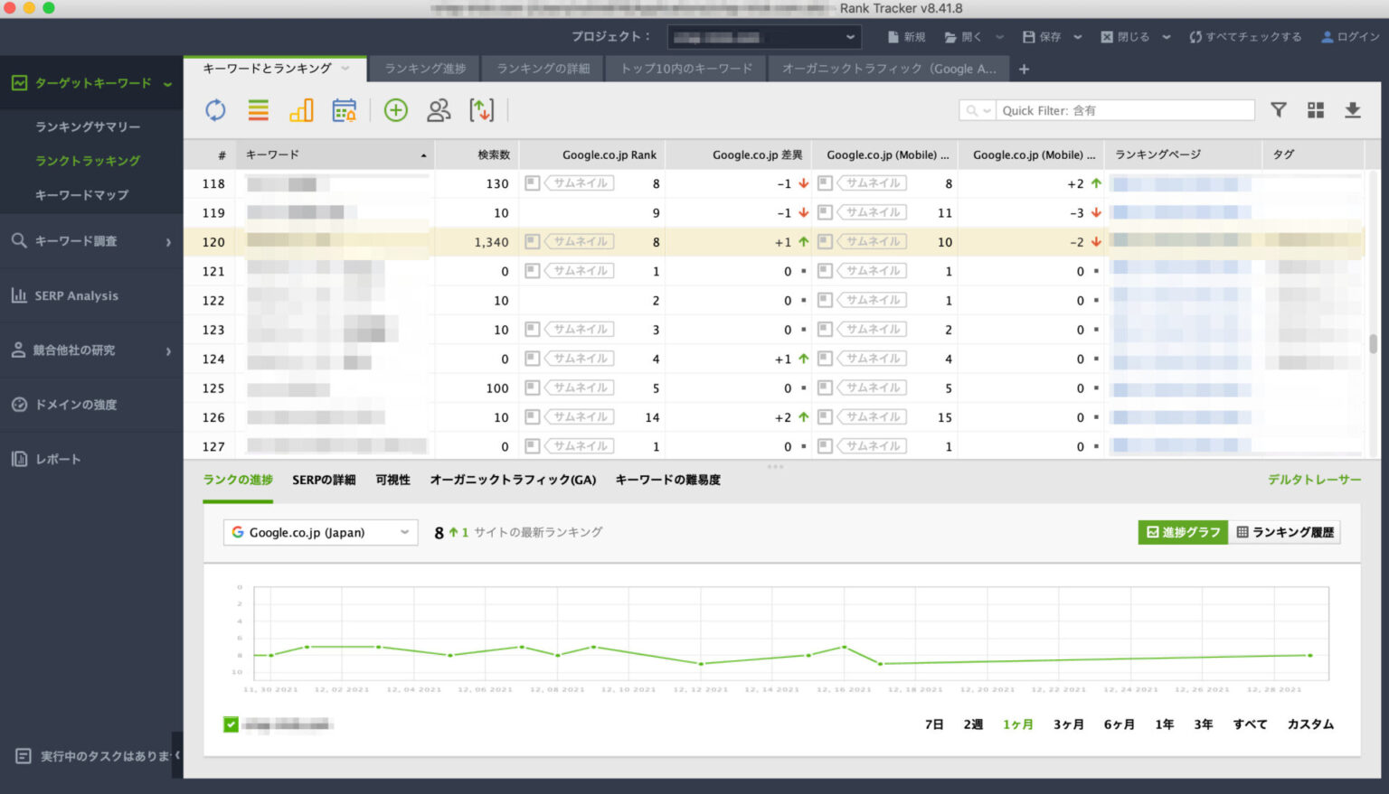Click the 新規 new project button
Viewport: 1389px width, 794px height.
(907, 37)
